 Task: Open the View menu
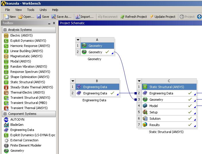click(18, 10)
